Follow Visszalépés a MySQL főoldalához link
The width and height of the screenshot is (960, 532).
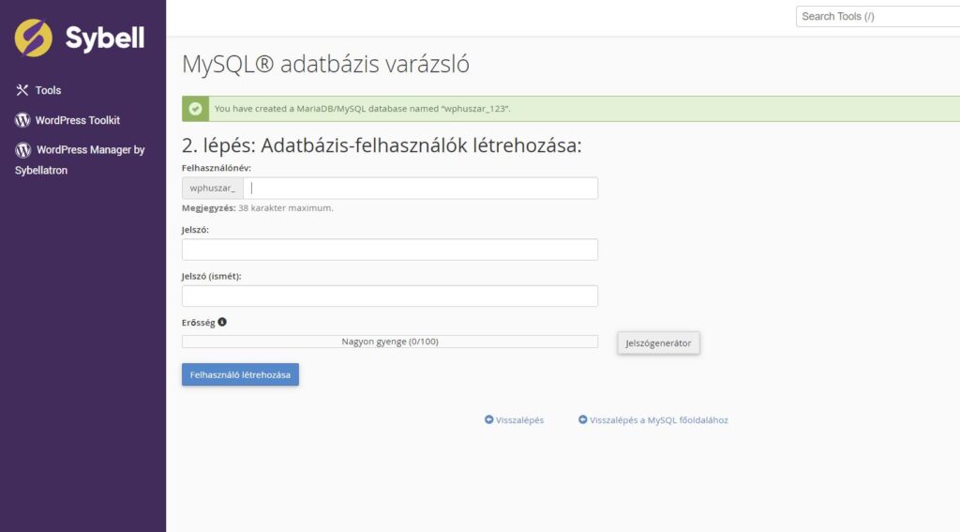point(659,419)
